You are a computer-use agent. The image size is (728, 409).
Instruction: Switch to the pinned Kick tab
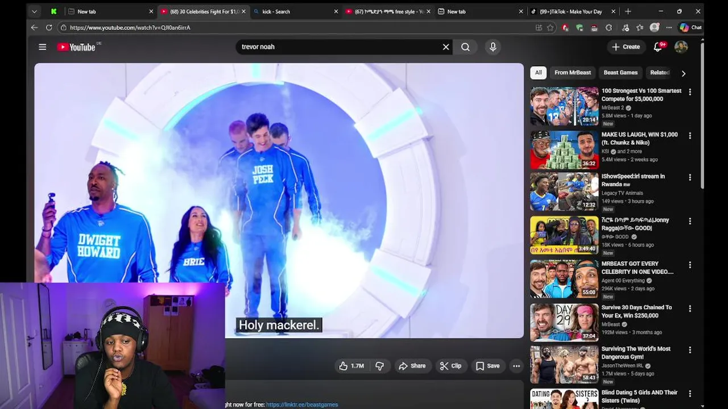(53, 11)
